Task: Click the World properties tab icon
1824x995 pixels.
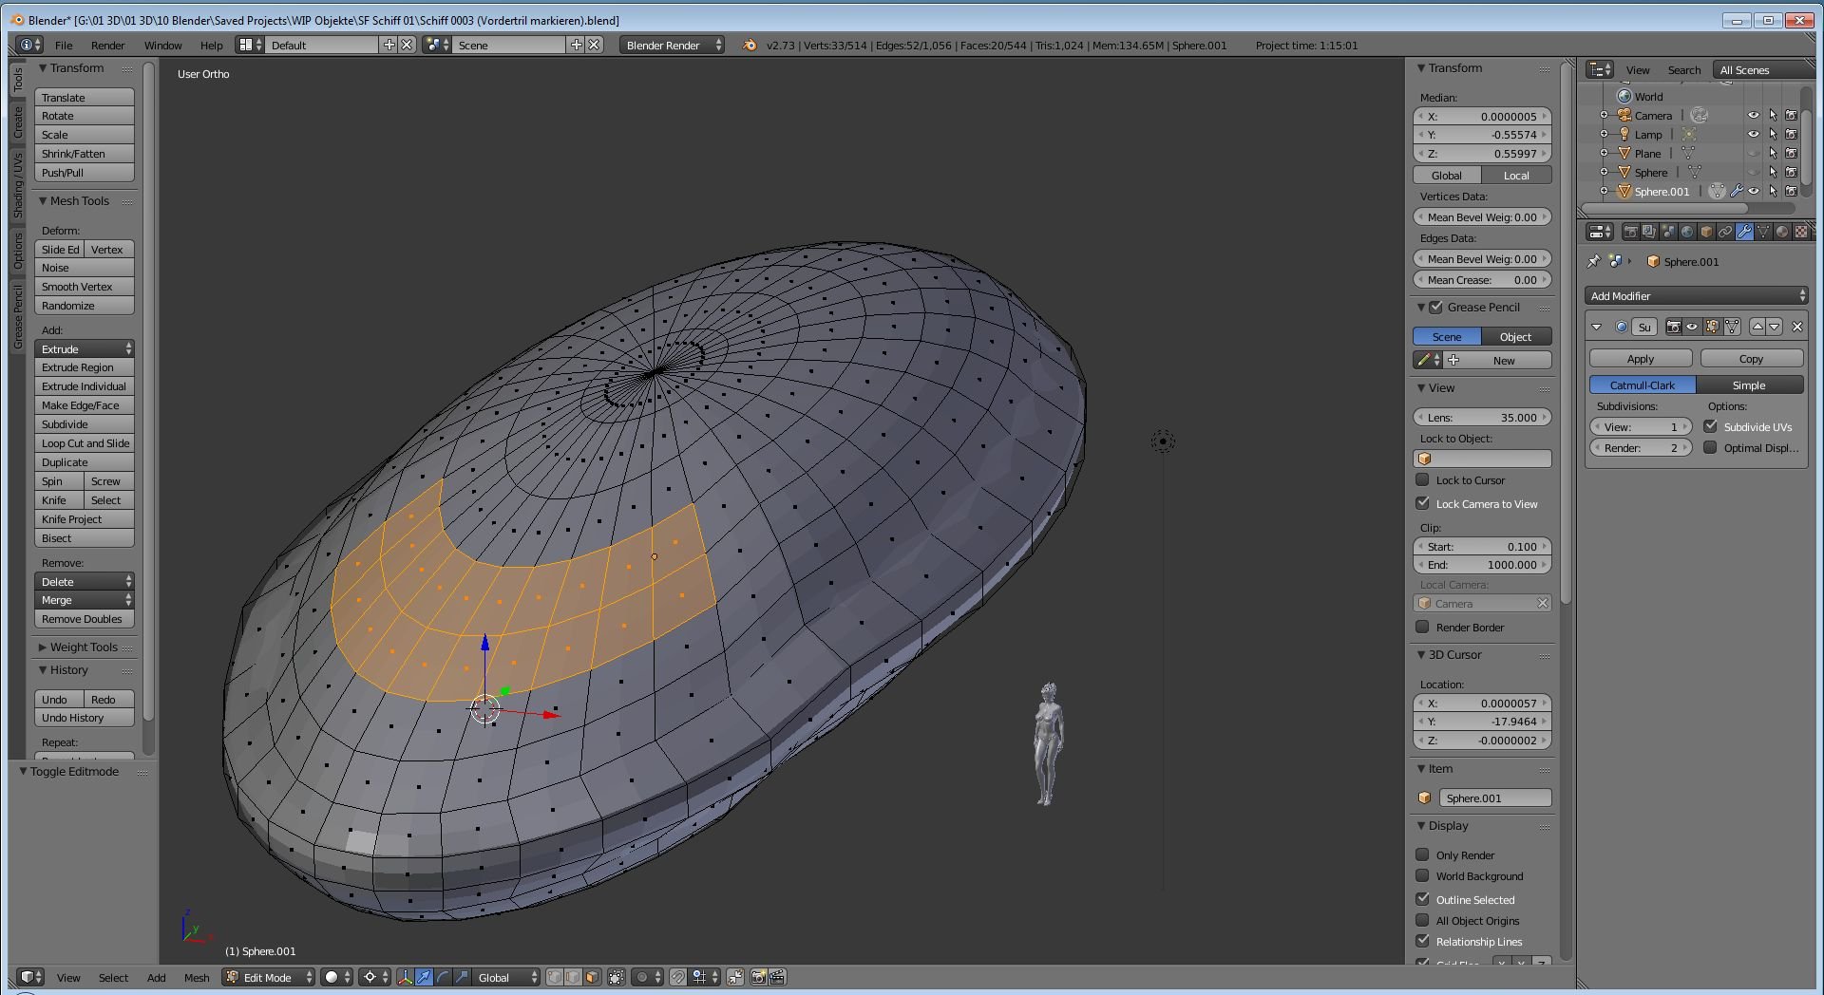Action: coord(1686,232)
